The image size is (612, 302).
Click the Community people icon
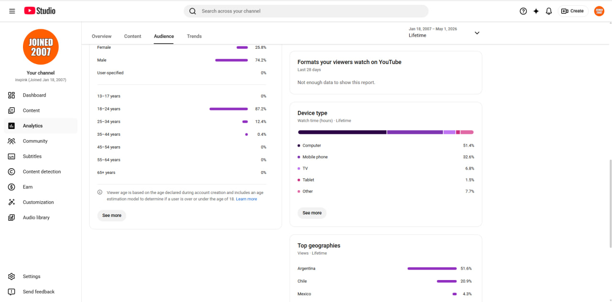click(x=11, y=141)
